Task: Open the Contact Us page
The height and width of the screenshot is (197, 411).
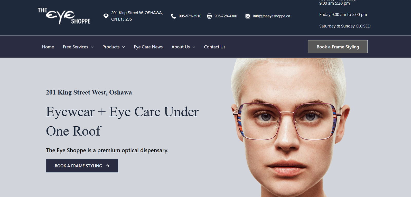Action: [x=215, y=47]
